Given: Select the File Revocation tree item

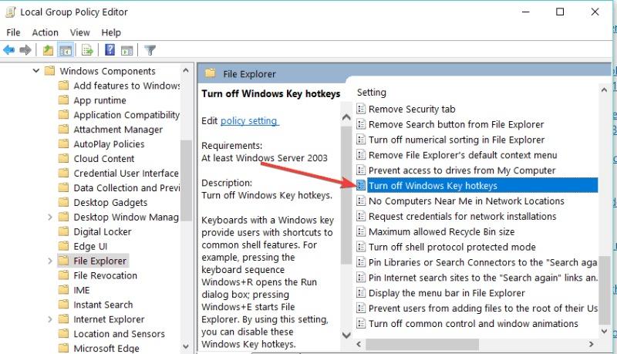Looking at the screenshot, I should tap(105, 275).
